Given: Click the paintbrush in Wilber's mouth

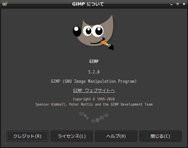Looking at the screenshot, I should [107, 45].
